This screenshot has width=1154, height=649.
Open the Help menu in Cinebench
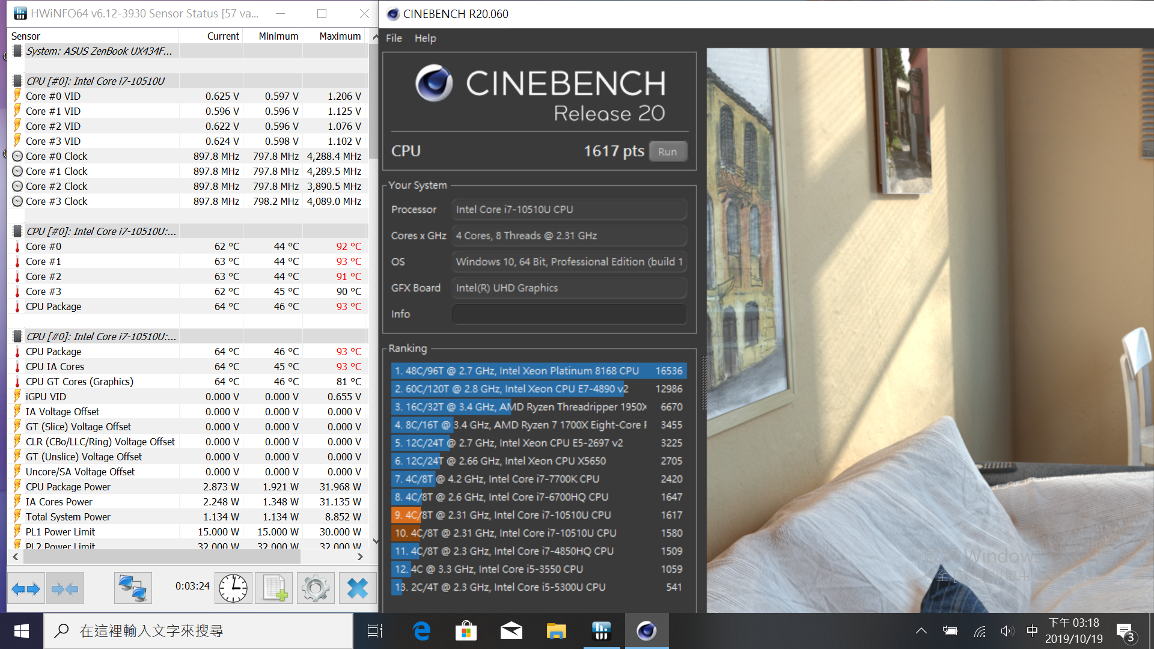(x=425, y=38)
